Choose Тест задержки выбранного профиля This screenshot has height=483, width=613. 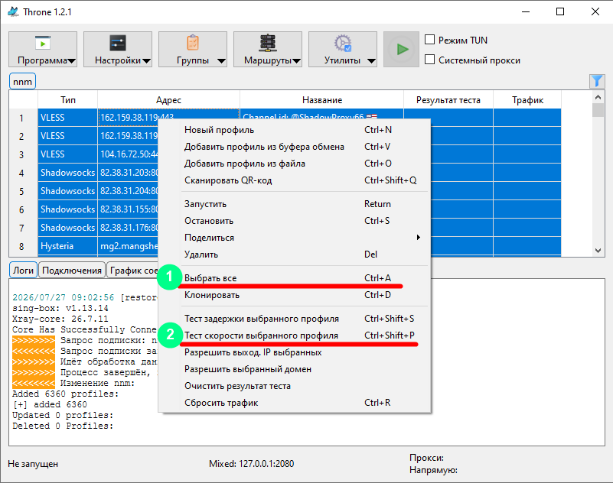(x=294, y=319)
